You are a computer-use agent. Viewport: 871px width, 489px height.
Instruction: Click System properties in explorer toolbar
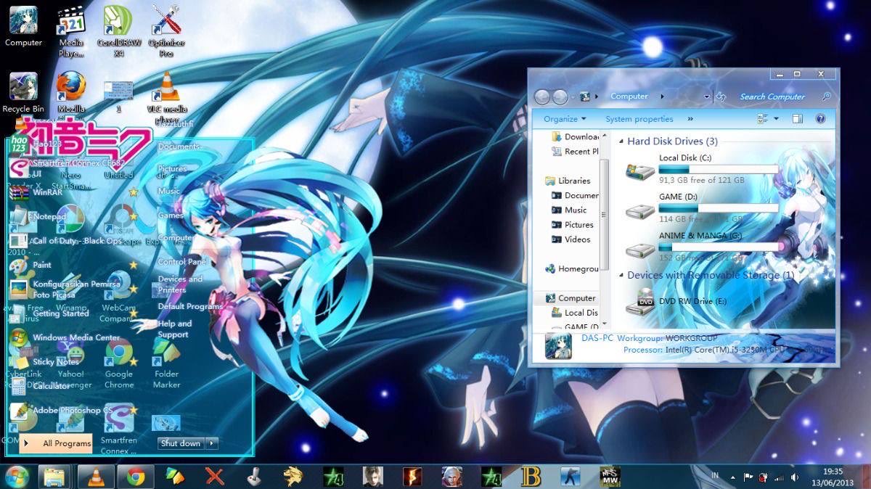(639, 119)
